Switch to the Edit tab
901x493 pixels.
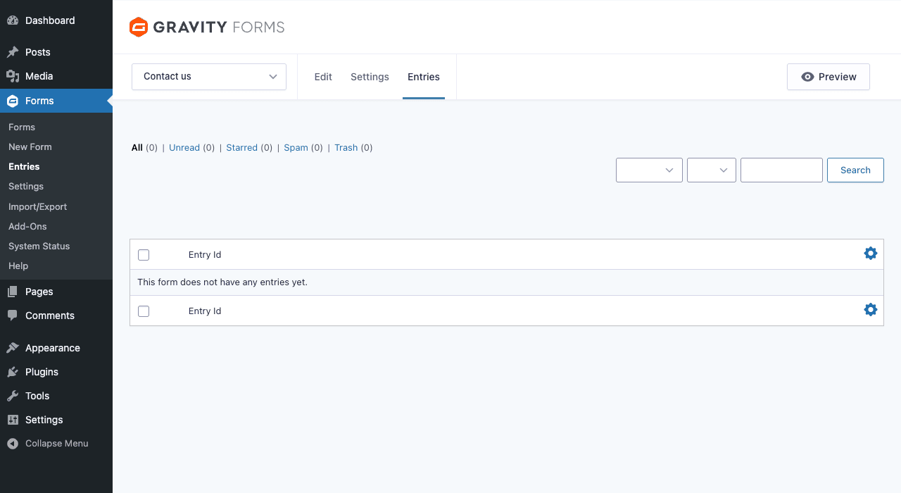pyautogui.click(x=323, y=77)
